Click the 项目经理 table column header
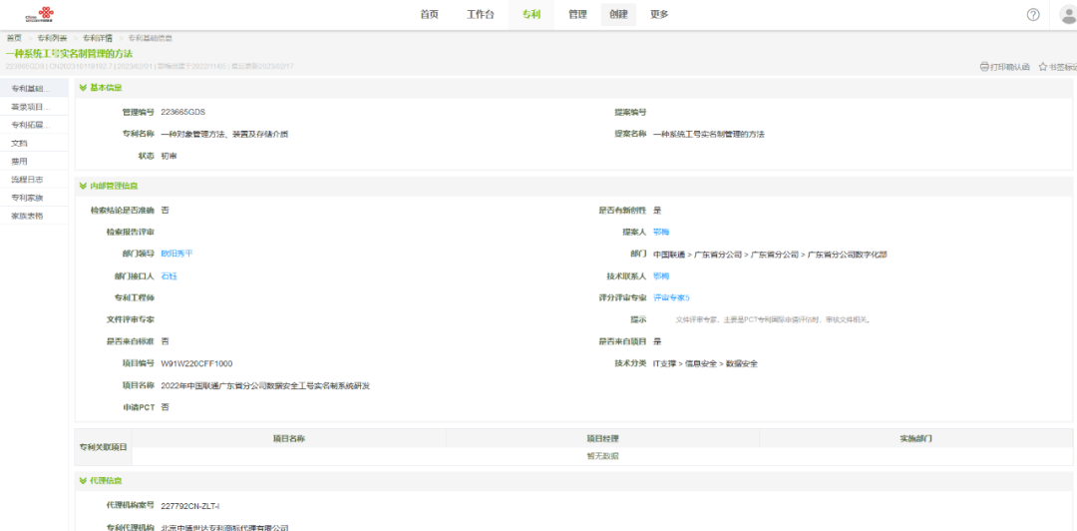This screenshot has width=1077, height=531. pyautogui.click(x=602, y=438)
